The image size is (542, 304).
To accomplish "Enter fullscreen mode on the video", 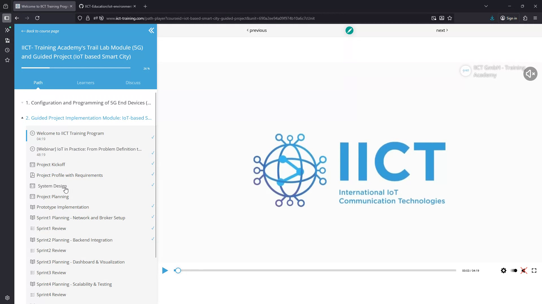I will point(534,270).
